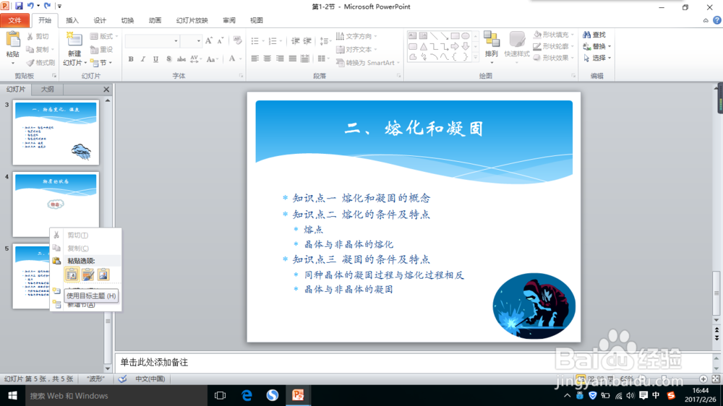
Task: Select the oval shape in gallery
Action: coord(466,36)
